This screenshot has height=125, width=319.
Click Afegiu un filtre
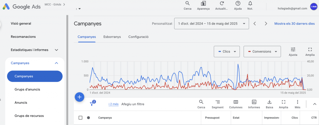coord(133,104)
